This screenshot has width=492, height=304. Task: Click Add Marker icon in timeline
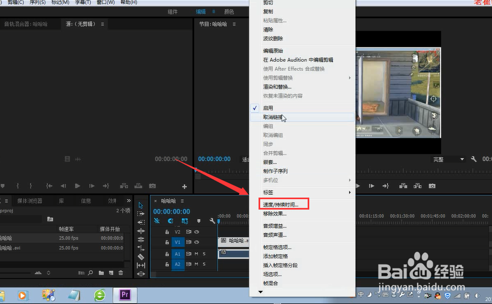coord(199,221)
